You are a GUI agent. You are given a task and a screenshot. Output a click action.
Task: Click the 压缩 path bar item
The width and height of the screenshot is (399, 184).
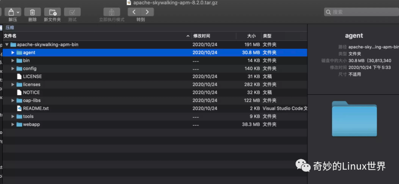(10, 27)
